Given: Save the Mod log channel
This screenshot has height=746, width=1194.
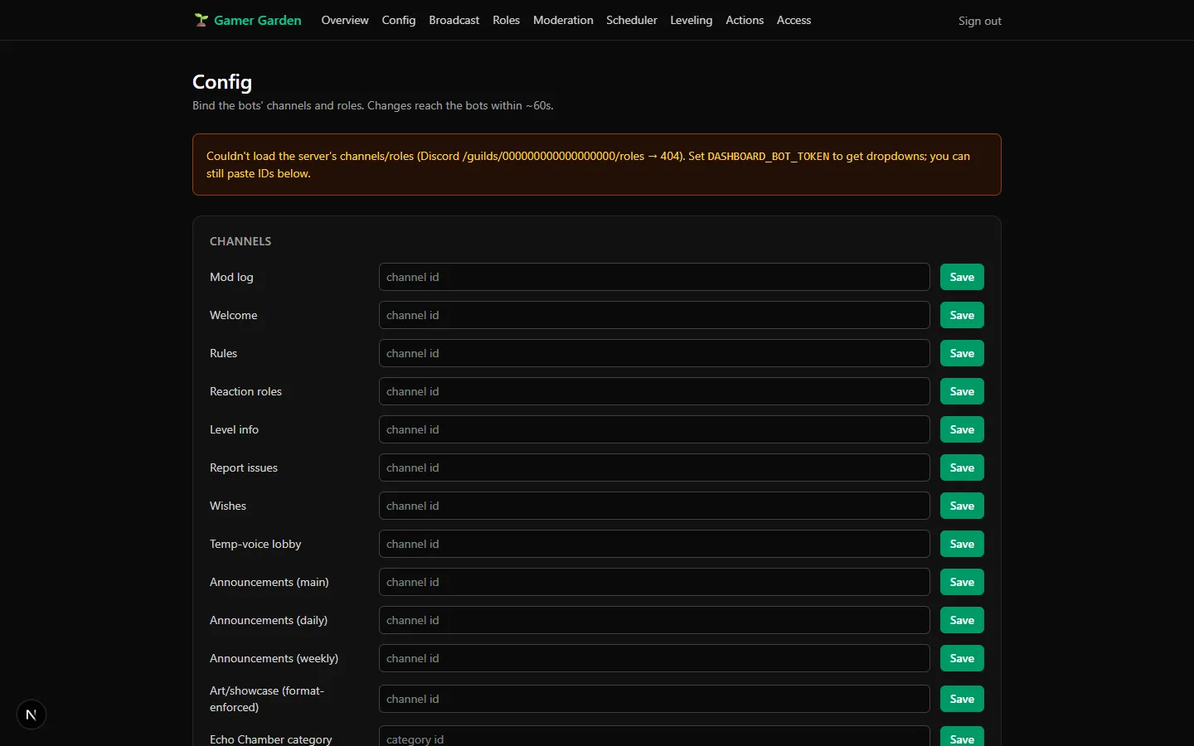Looking at the screenshot, I should coord(962,277).
